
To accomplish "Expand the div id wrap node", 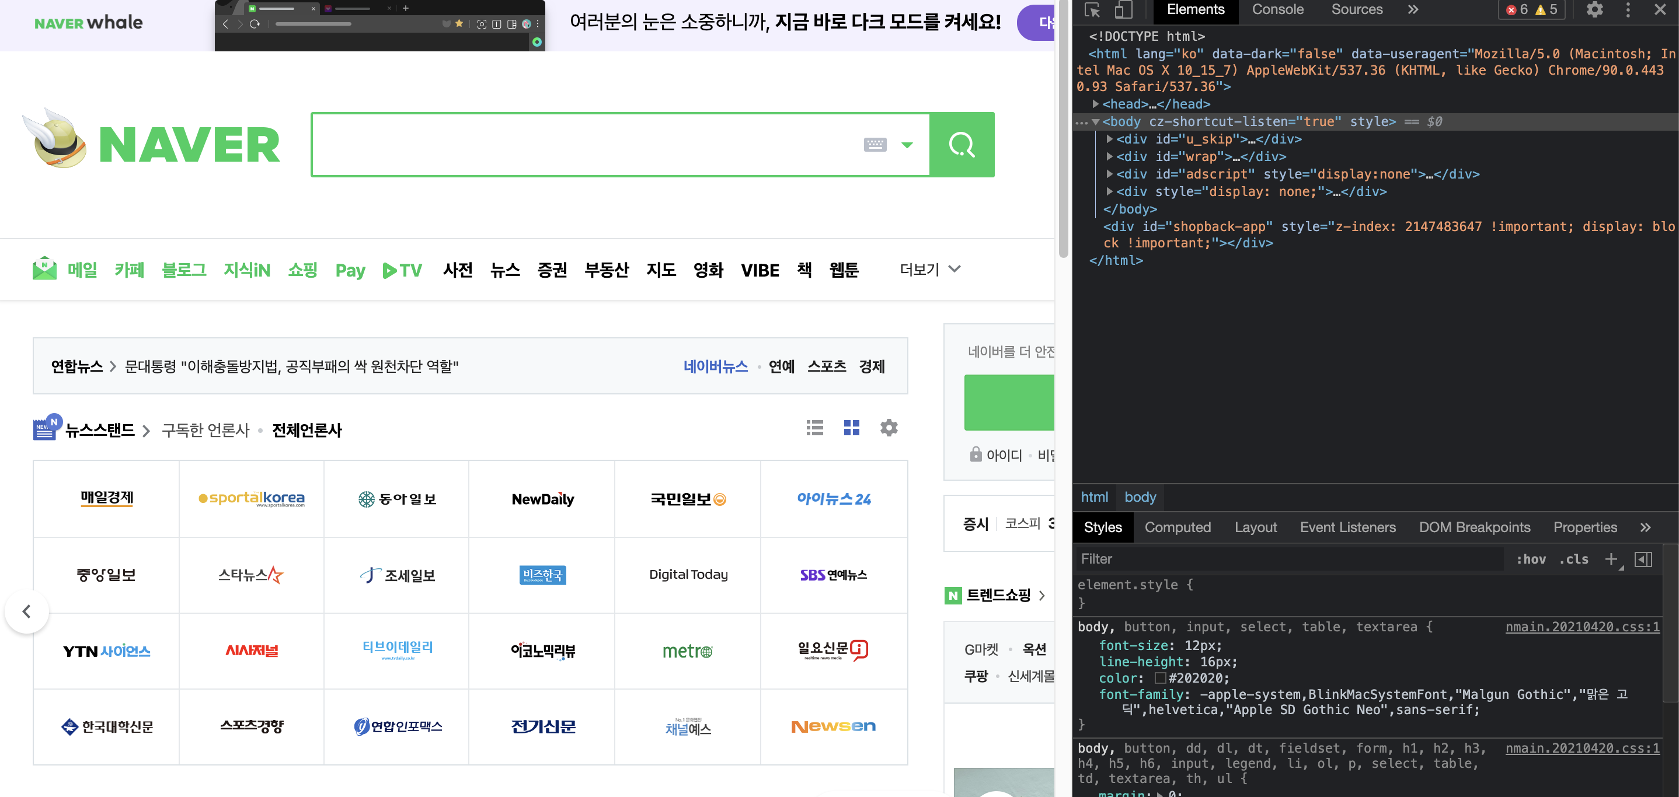I will pyautogui.click(x=1109, y=156).
